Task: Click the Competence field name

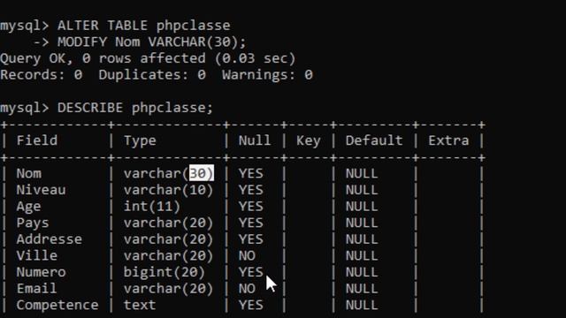Action: 57,306
